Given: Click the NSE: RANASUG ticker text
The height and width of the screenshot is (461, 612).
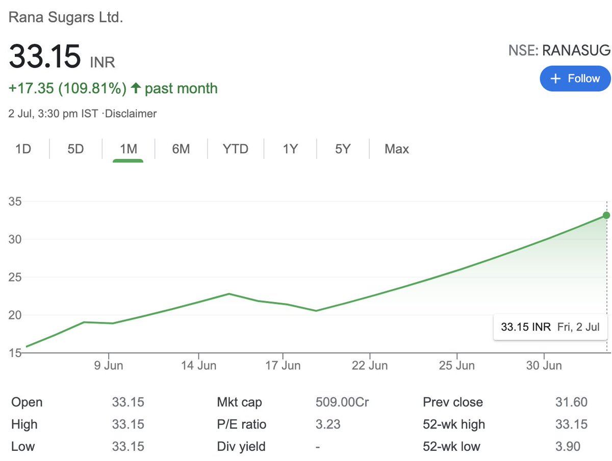Looking at the screenshot, I should click(559, 50).
